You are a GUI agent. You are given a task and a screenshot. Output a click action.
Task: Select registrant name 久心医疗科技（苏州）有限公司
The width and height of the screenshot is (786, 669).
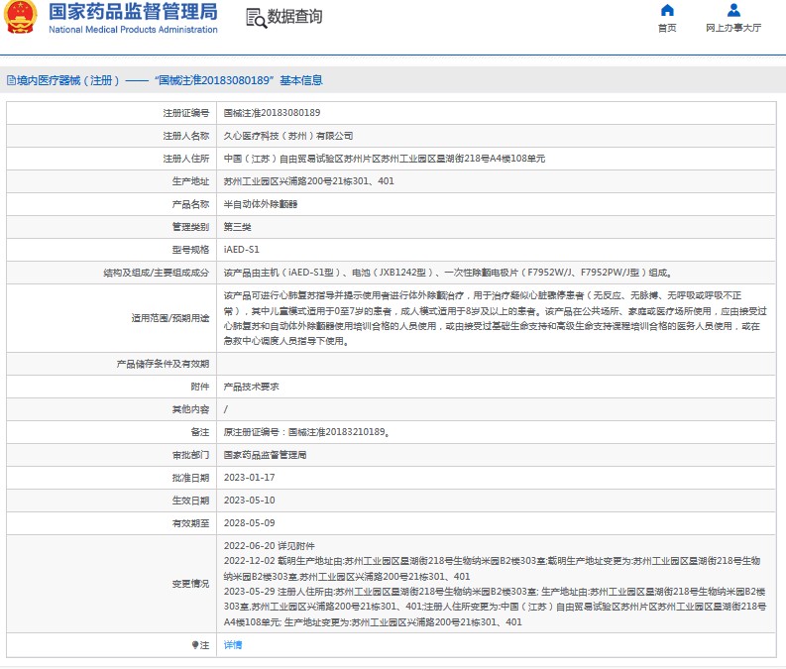click(288, 136)
